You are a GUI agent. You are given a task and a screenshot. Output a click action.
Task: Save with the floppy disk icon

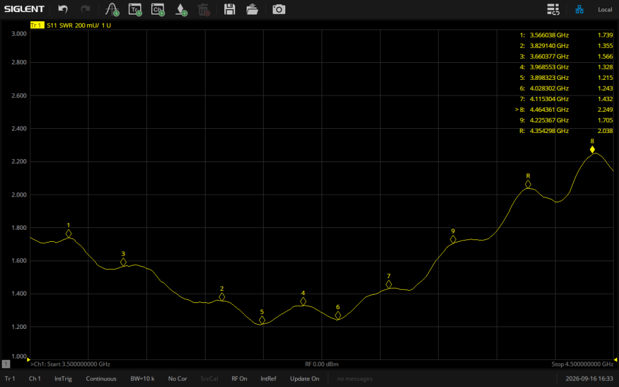coord(229,9)
